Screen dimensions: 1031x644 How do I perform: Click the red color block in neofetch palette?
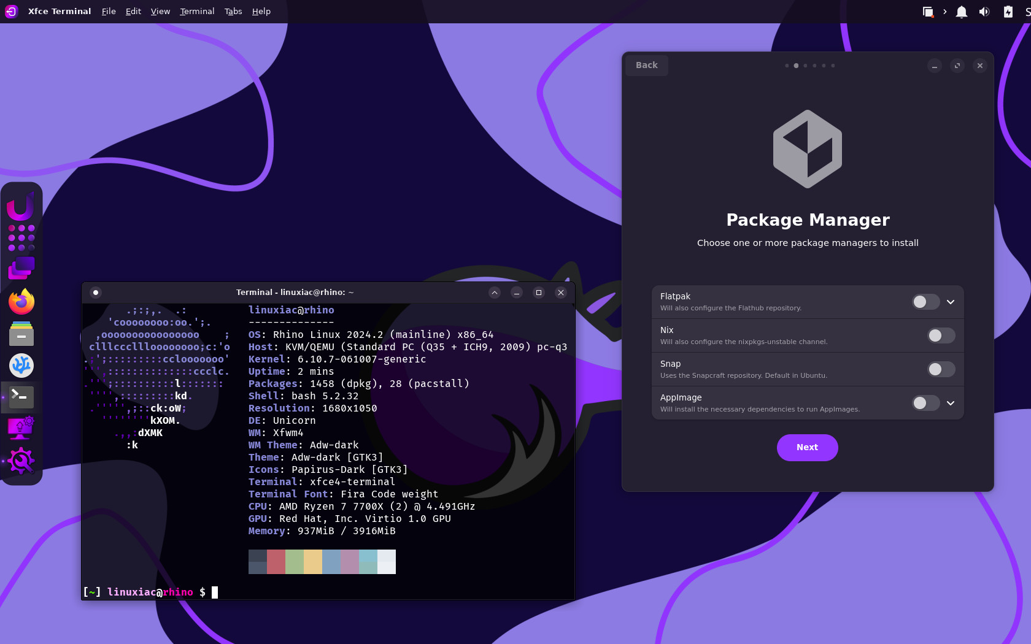(x=276, y=562)
